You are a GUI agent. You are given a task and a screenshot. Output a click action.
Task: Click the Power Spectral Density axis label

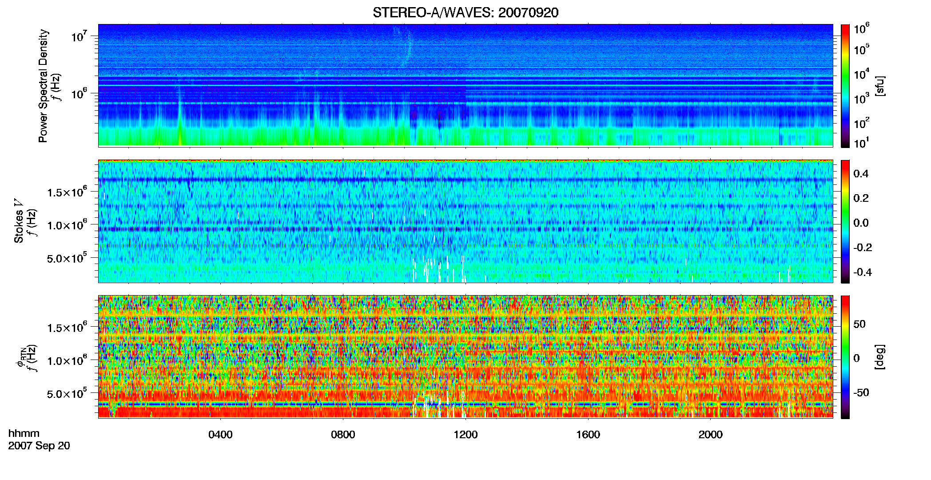(x=43, y=86)
